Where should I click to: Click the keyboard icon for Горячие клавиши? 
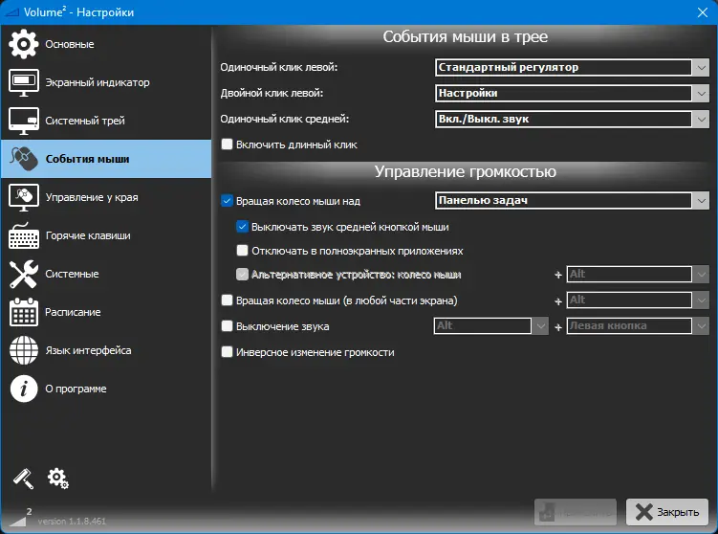[23, 235]
